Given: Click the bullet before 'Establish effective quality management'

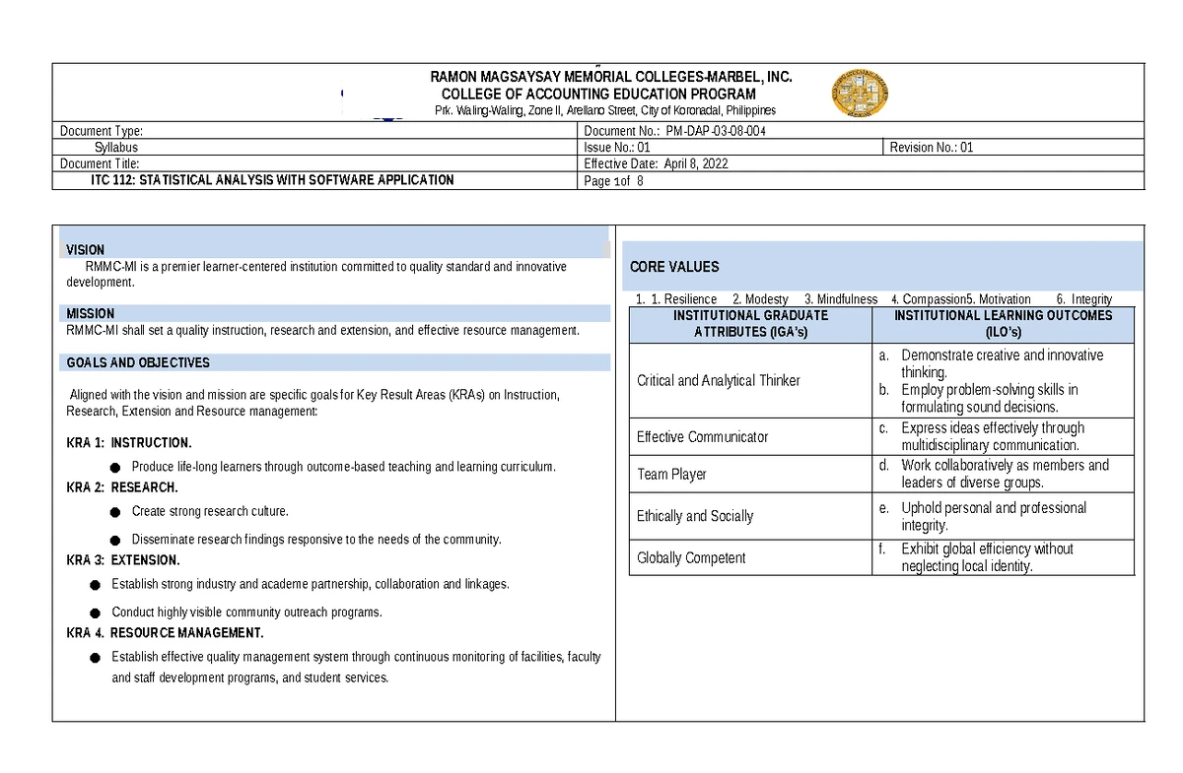Looking at the screenshot, I should 95,658.
